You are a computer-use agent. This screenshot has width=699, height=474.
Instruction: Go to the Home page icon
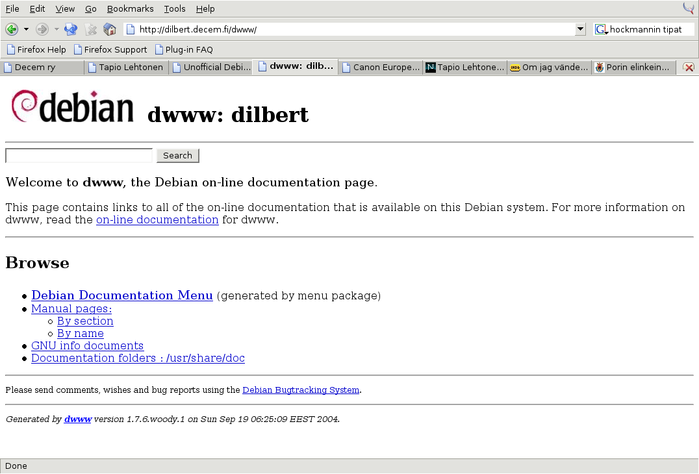110,29
